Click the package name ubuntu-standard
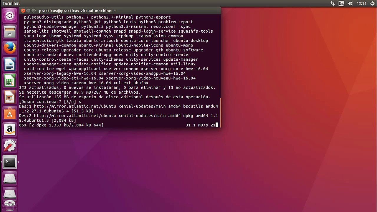 pyautogui.click(x=43, y=55)
